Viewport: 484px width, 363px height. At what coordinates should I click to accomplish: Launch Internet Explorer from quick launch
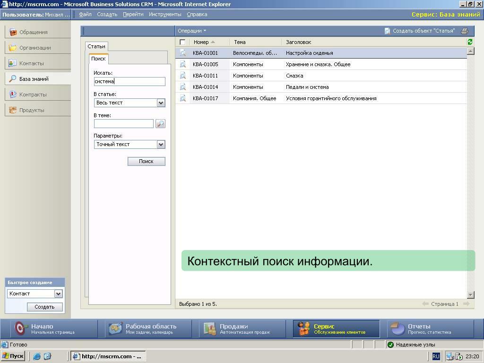pyautogui.click(x=37, y=356)
